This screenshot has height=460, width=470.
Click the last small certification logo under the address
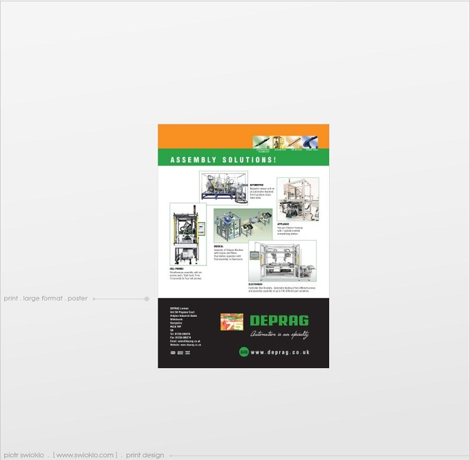187,353
